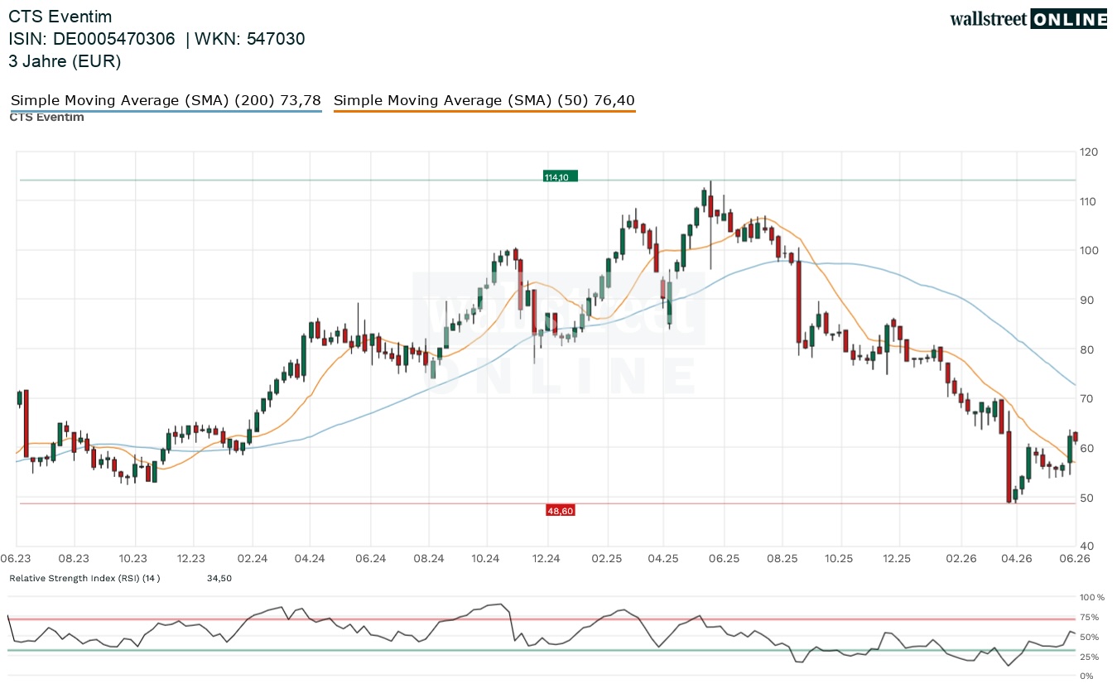Image resolution: width=1117 pixels, height=698 pixels.
Task: Select the WKN: 547030 text
Action: pyautogui.click(x=250, y=39)
